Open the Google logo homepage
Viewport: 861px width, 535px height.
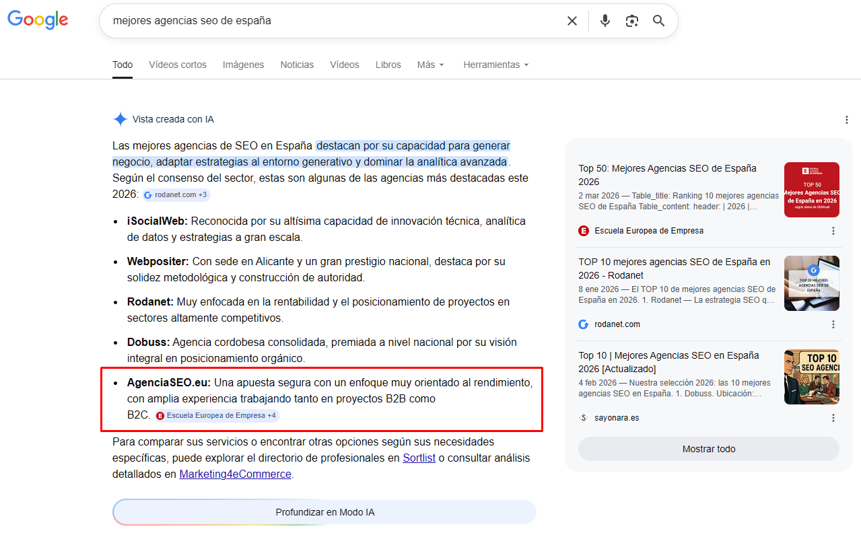38,20
